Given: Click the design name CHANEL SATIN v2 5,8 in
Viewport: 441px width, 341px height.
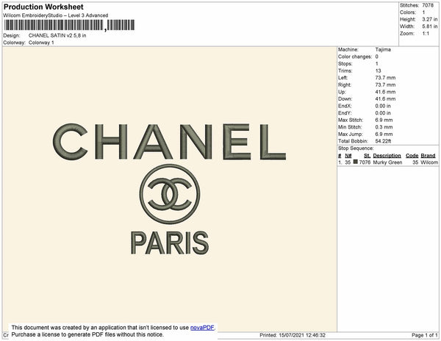Looking at the screenshot, I should pyautogui.click(x=57, y=35).
